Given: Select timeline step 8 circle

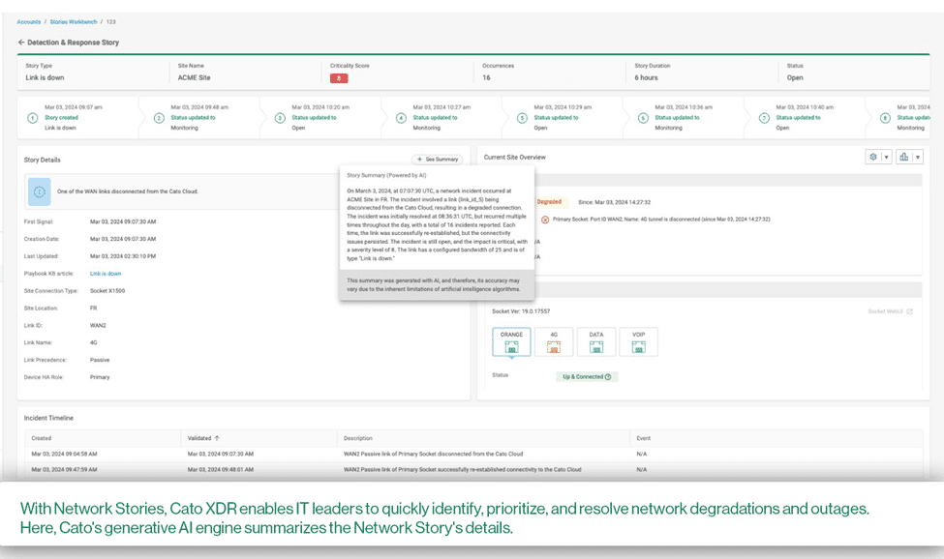Looking at the screenshot, I should click(x=885, y=118).
